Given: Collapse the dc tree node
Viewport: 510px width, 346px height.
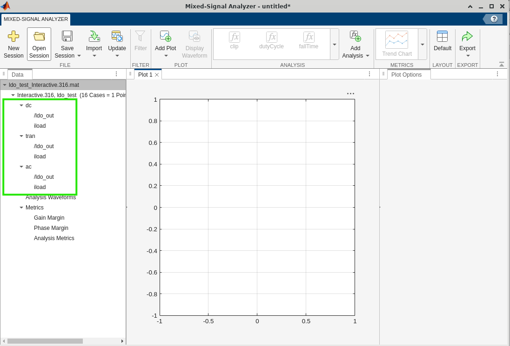Looking at the screenshot, I should pos(20,105).
